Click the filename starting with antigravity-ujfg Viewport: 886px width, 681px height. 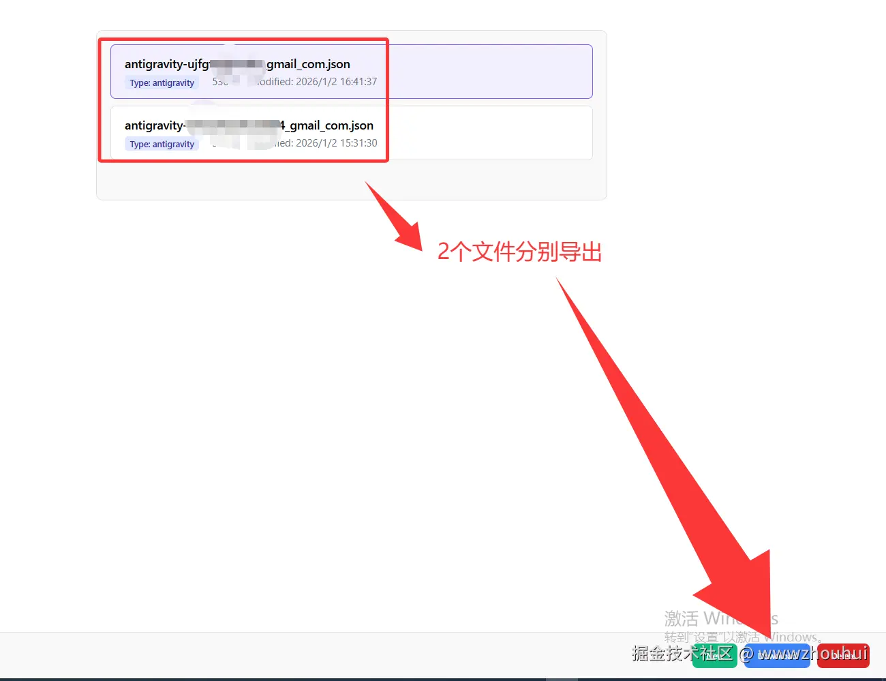[237, 64]
